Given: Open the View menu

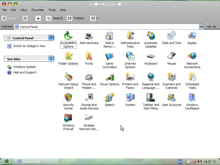Looking at the screenshot, I should click(23, 10).
